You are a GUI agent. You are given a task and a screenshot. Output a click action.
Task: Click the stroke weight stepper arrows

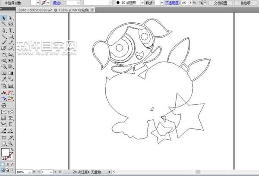tap(65, 3)
